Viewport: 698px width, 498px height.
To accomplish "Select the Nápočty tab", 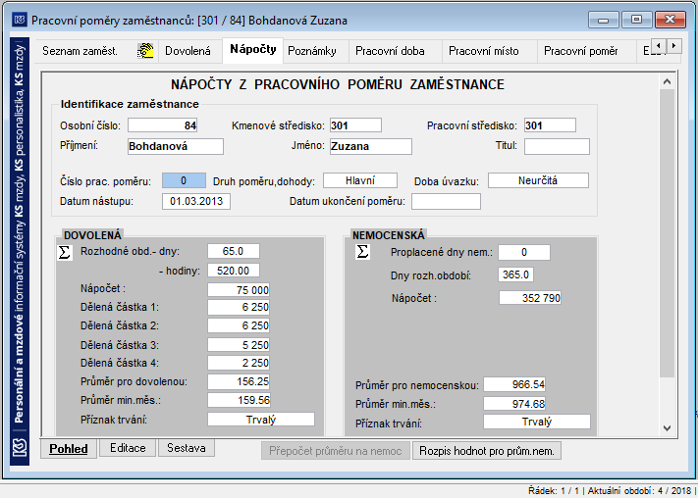I will click(x=253, y=49).
